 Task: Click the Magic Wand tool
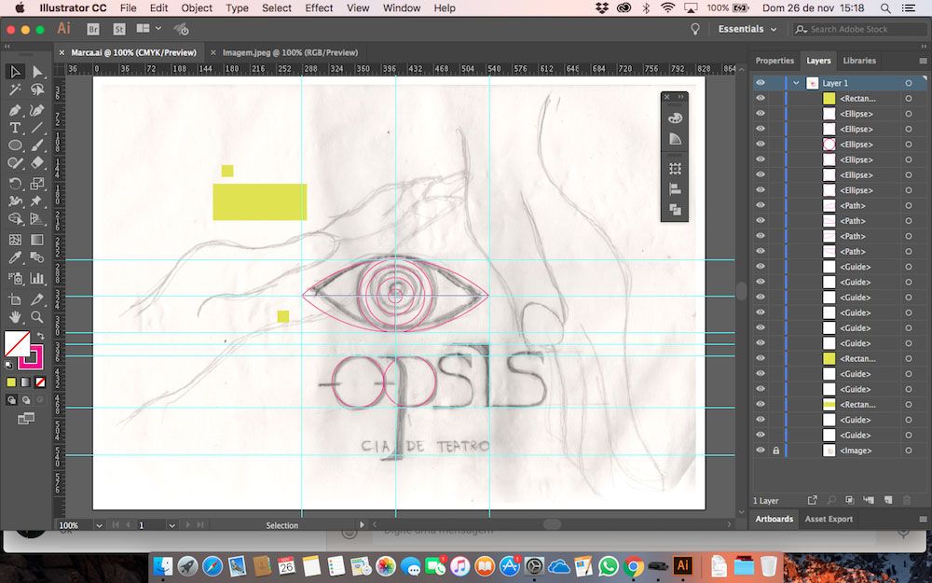(x=15, y=90)
